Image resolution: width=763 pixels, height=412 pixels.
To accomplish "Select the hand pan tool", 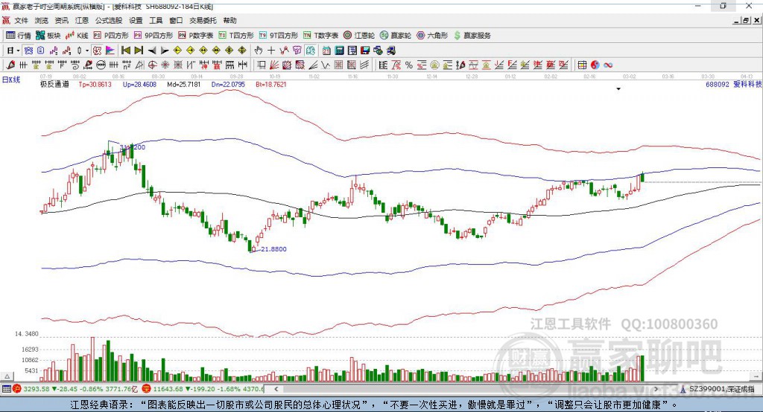I will coord(258,51).
